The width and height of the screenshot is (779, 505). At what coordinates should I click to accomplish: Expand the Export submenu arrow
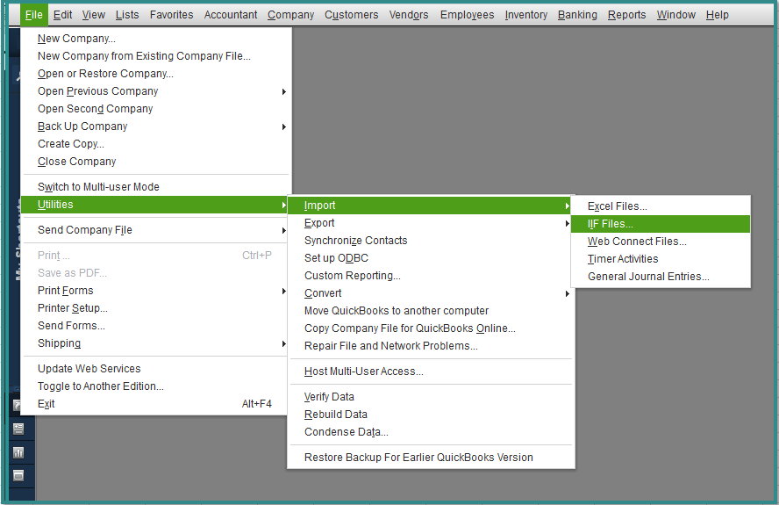(567, 223)
